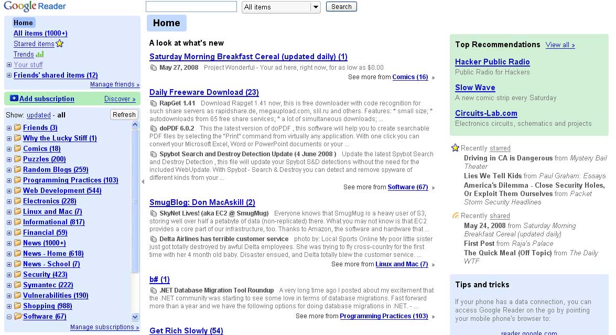
Task: Expand the Random Blogs folder
Action: 9,170
